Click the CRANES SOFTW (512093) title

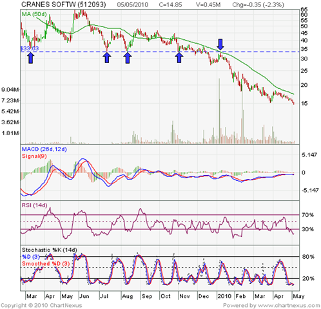(x=64, y=5)
